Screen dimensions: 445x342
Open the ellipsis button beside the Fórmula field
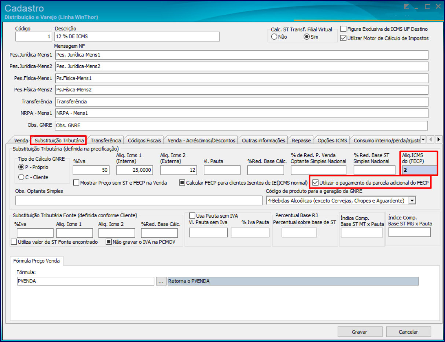pos(161,281)
